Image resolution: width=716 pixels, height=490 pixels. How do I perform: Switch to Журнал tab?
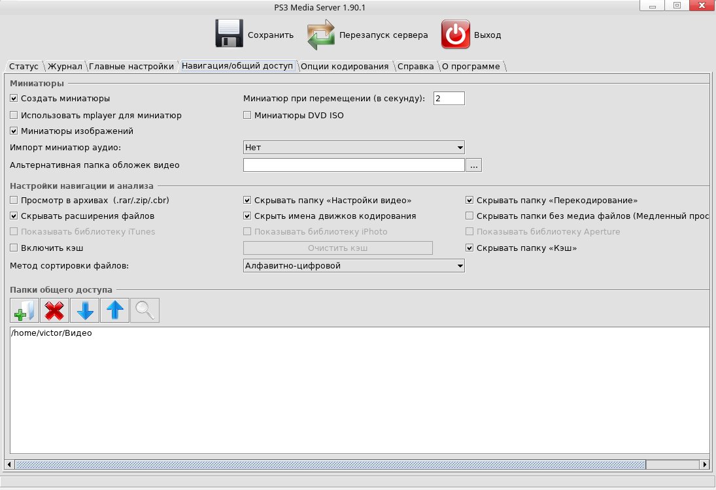click(65, 66)
